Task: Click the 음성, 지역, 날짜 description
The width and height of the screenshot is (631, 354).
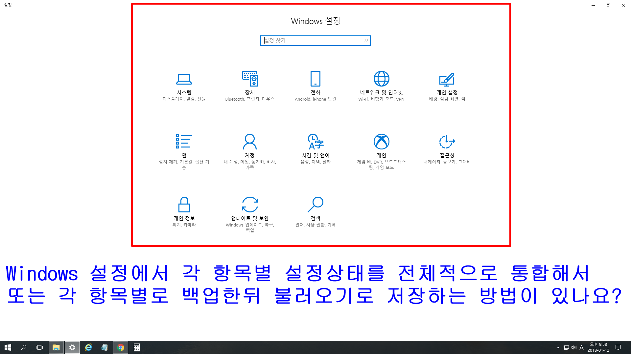Action: (315, 162)
